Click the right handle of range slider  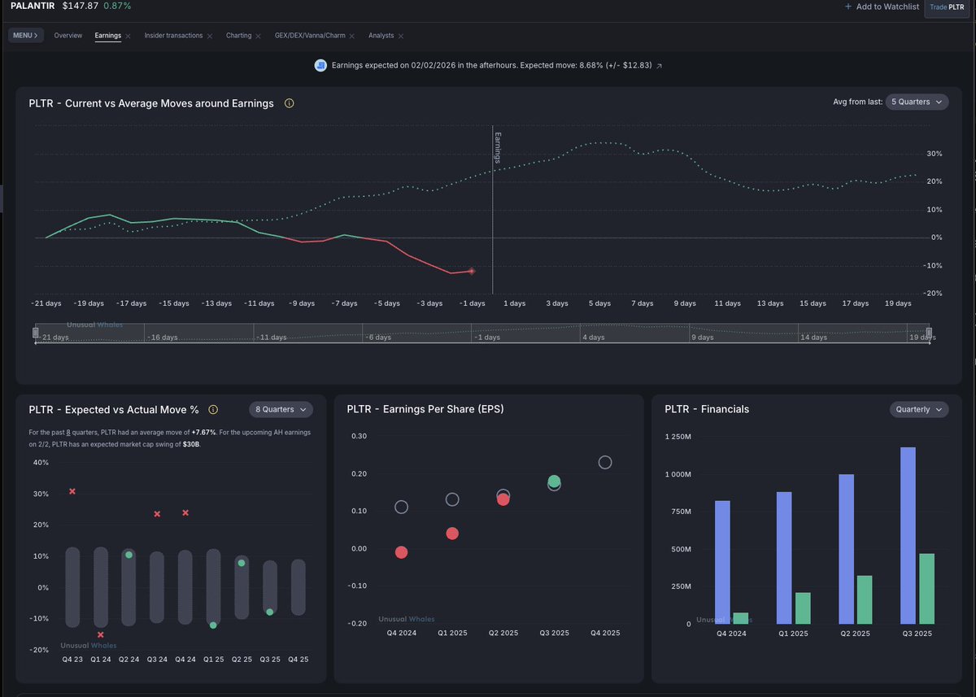click(x=930, y=333)
